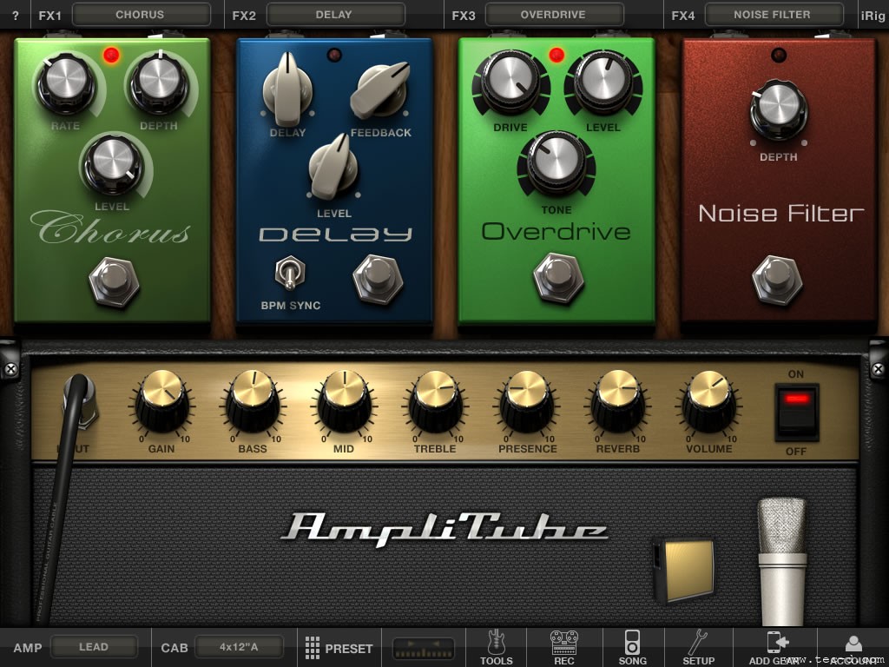Toggle the Noise Filter pedal footswitch

coord(777,281)
